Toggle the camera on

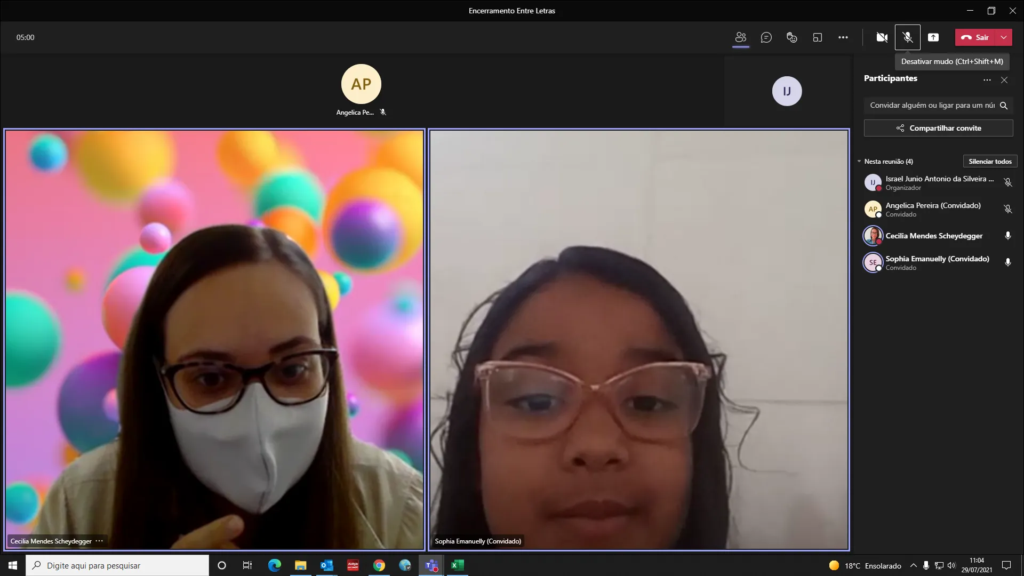(x=882, y=37)
